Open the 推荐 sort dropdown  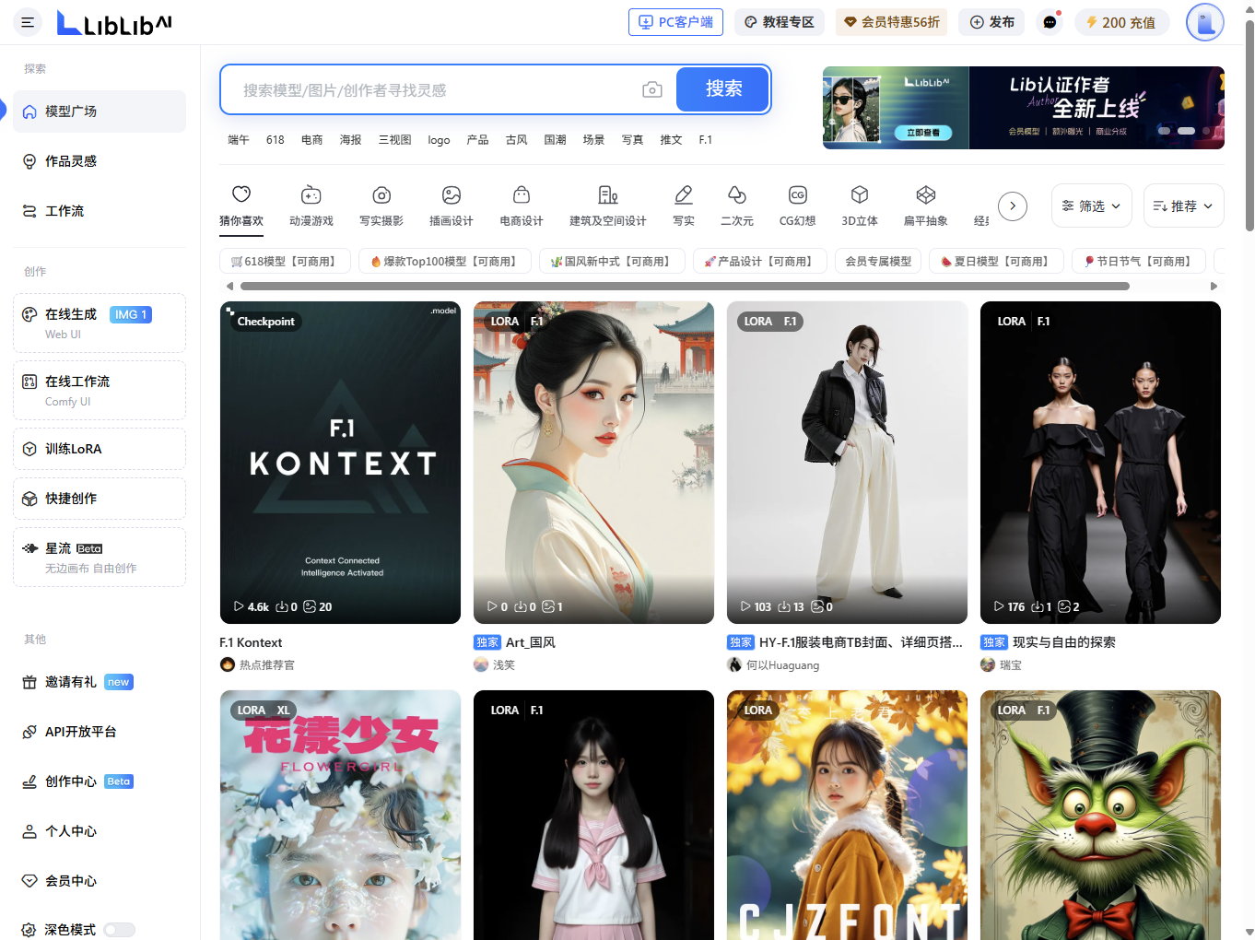[x=1183, y=206]
